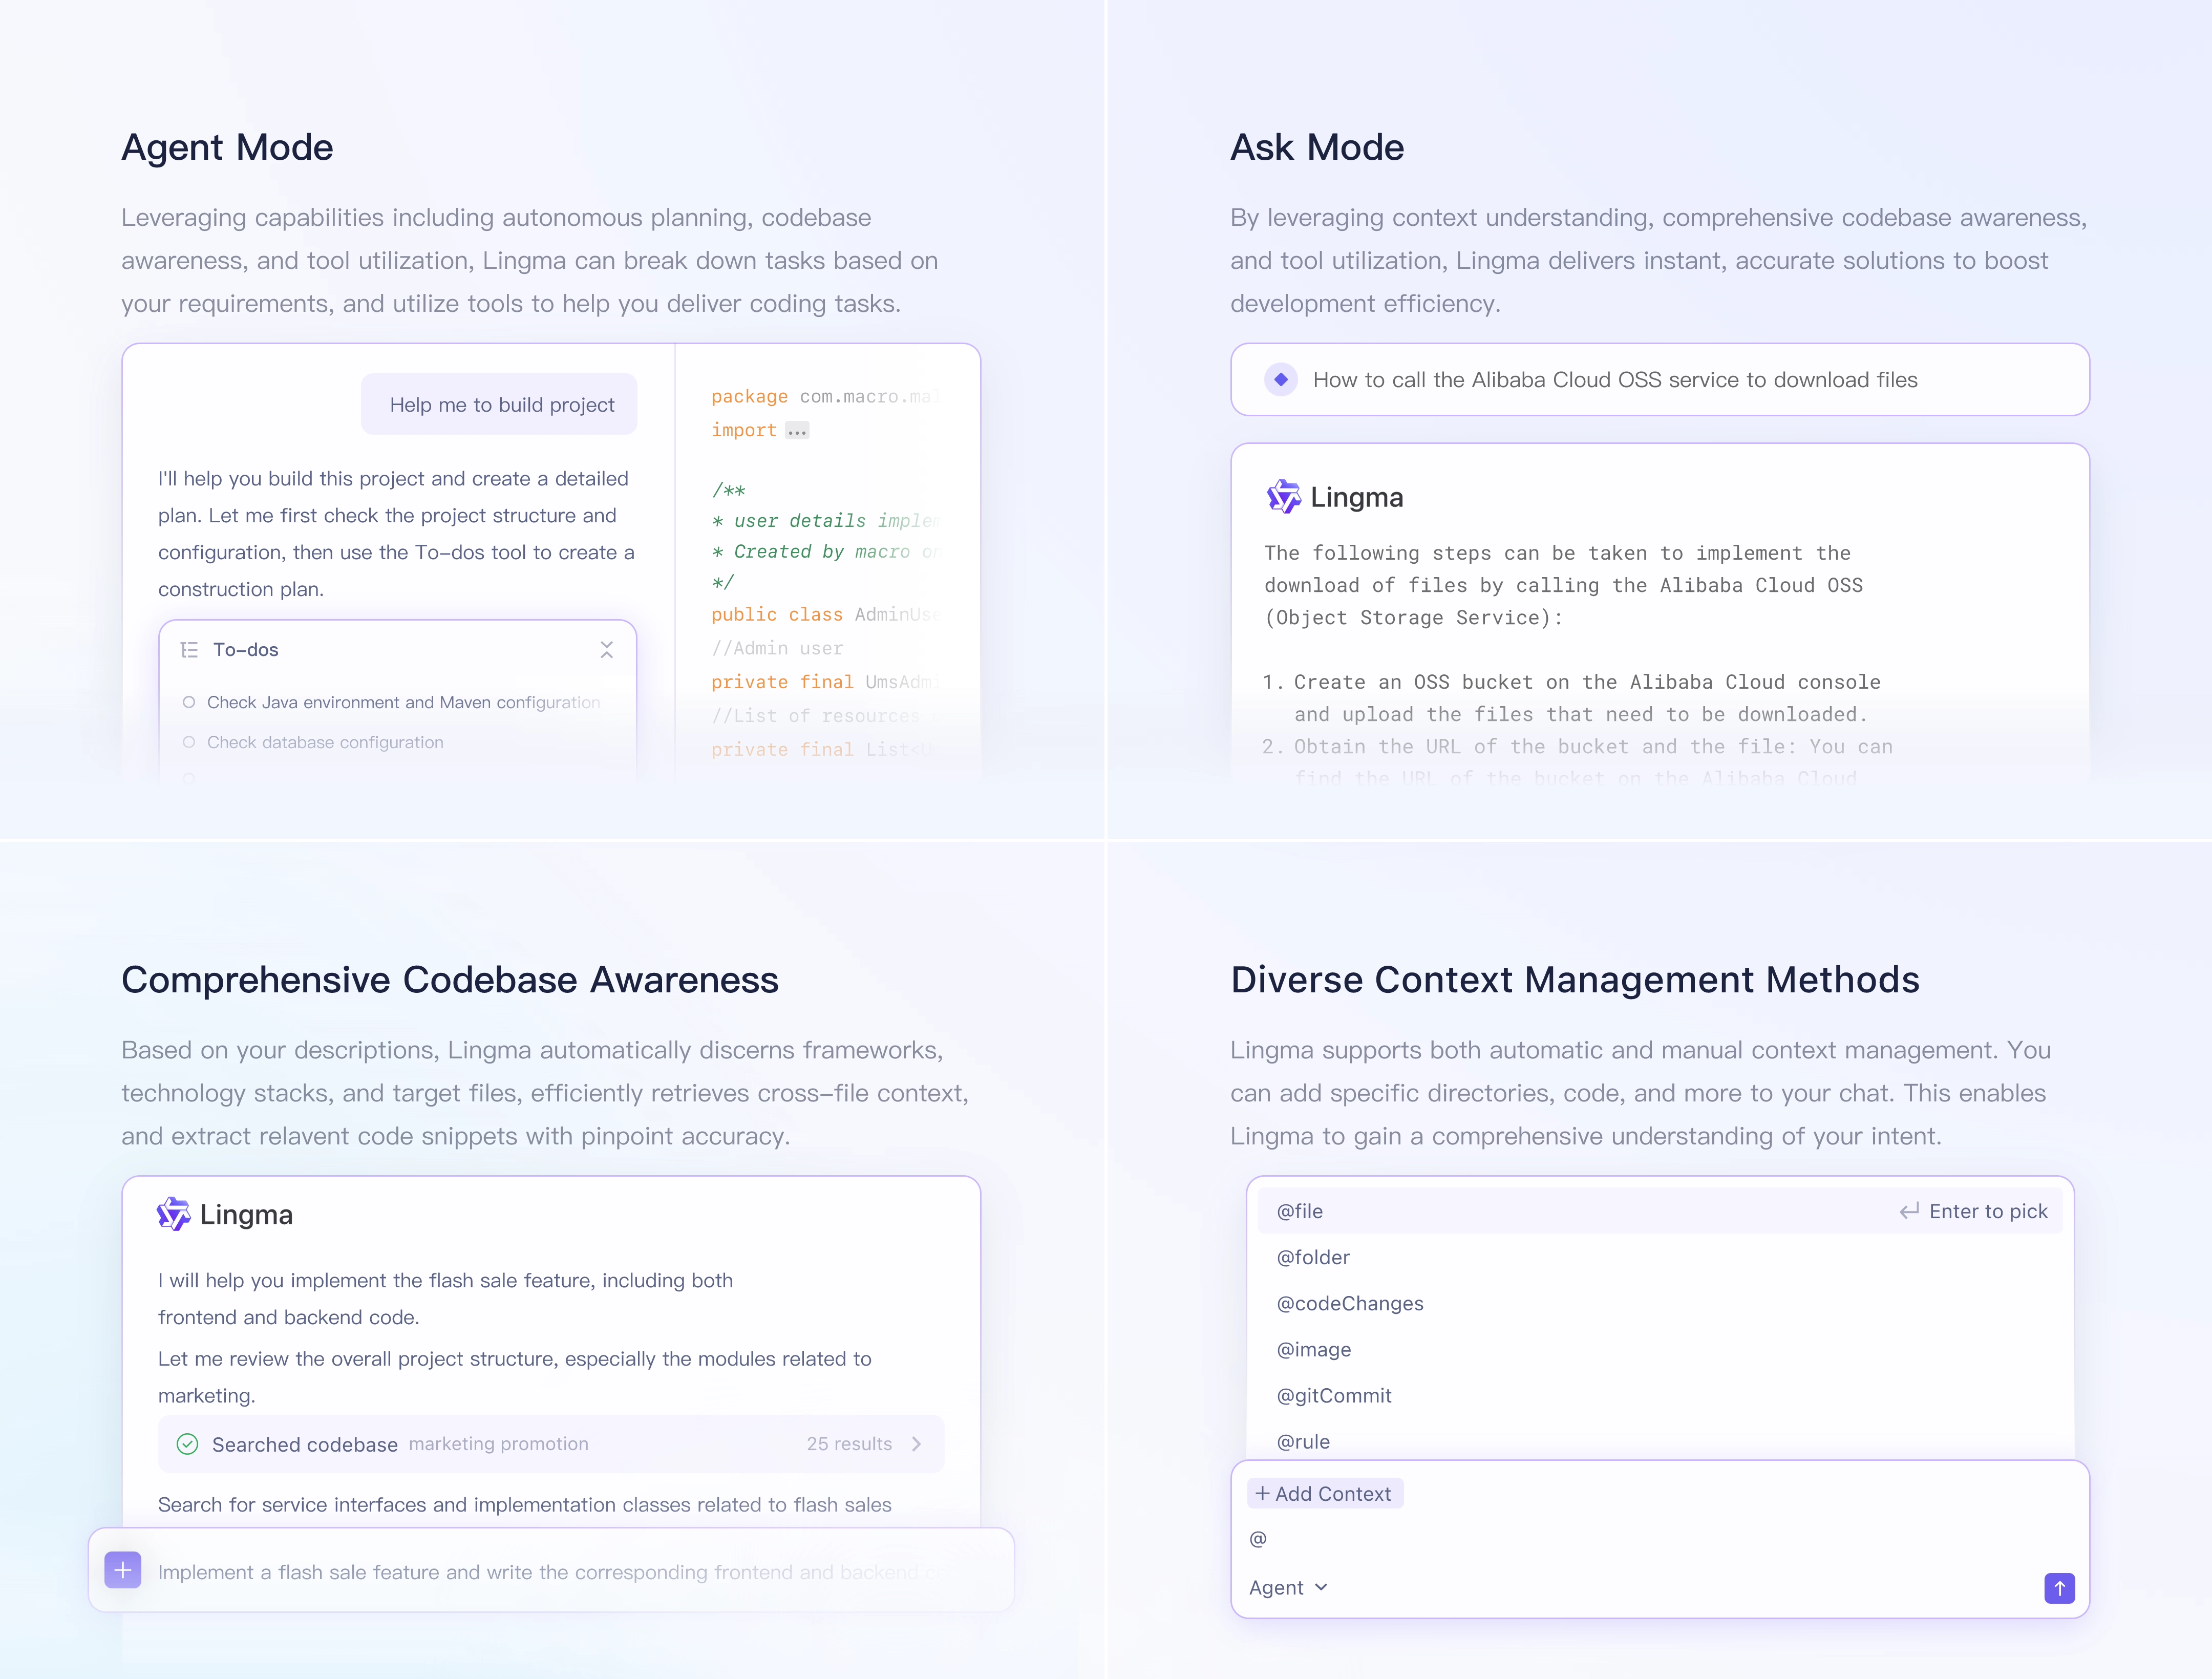This screenshot has height=1679, width=2212.
Task: Click the green checkmark icon beside Searched codebase
Action: tap(187, 1444)
